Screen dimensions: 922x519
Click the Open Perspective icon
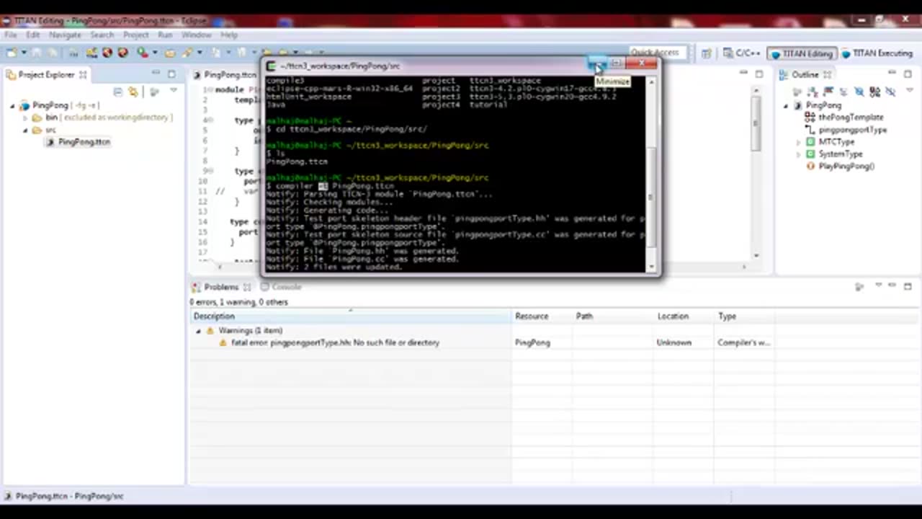pyautogui.click(x=706, y=53)
